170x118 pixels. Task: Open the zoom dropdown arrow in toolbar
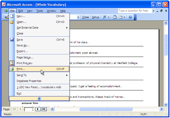coord(78,17)
